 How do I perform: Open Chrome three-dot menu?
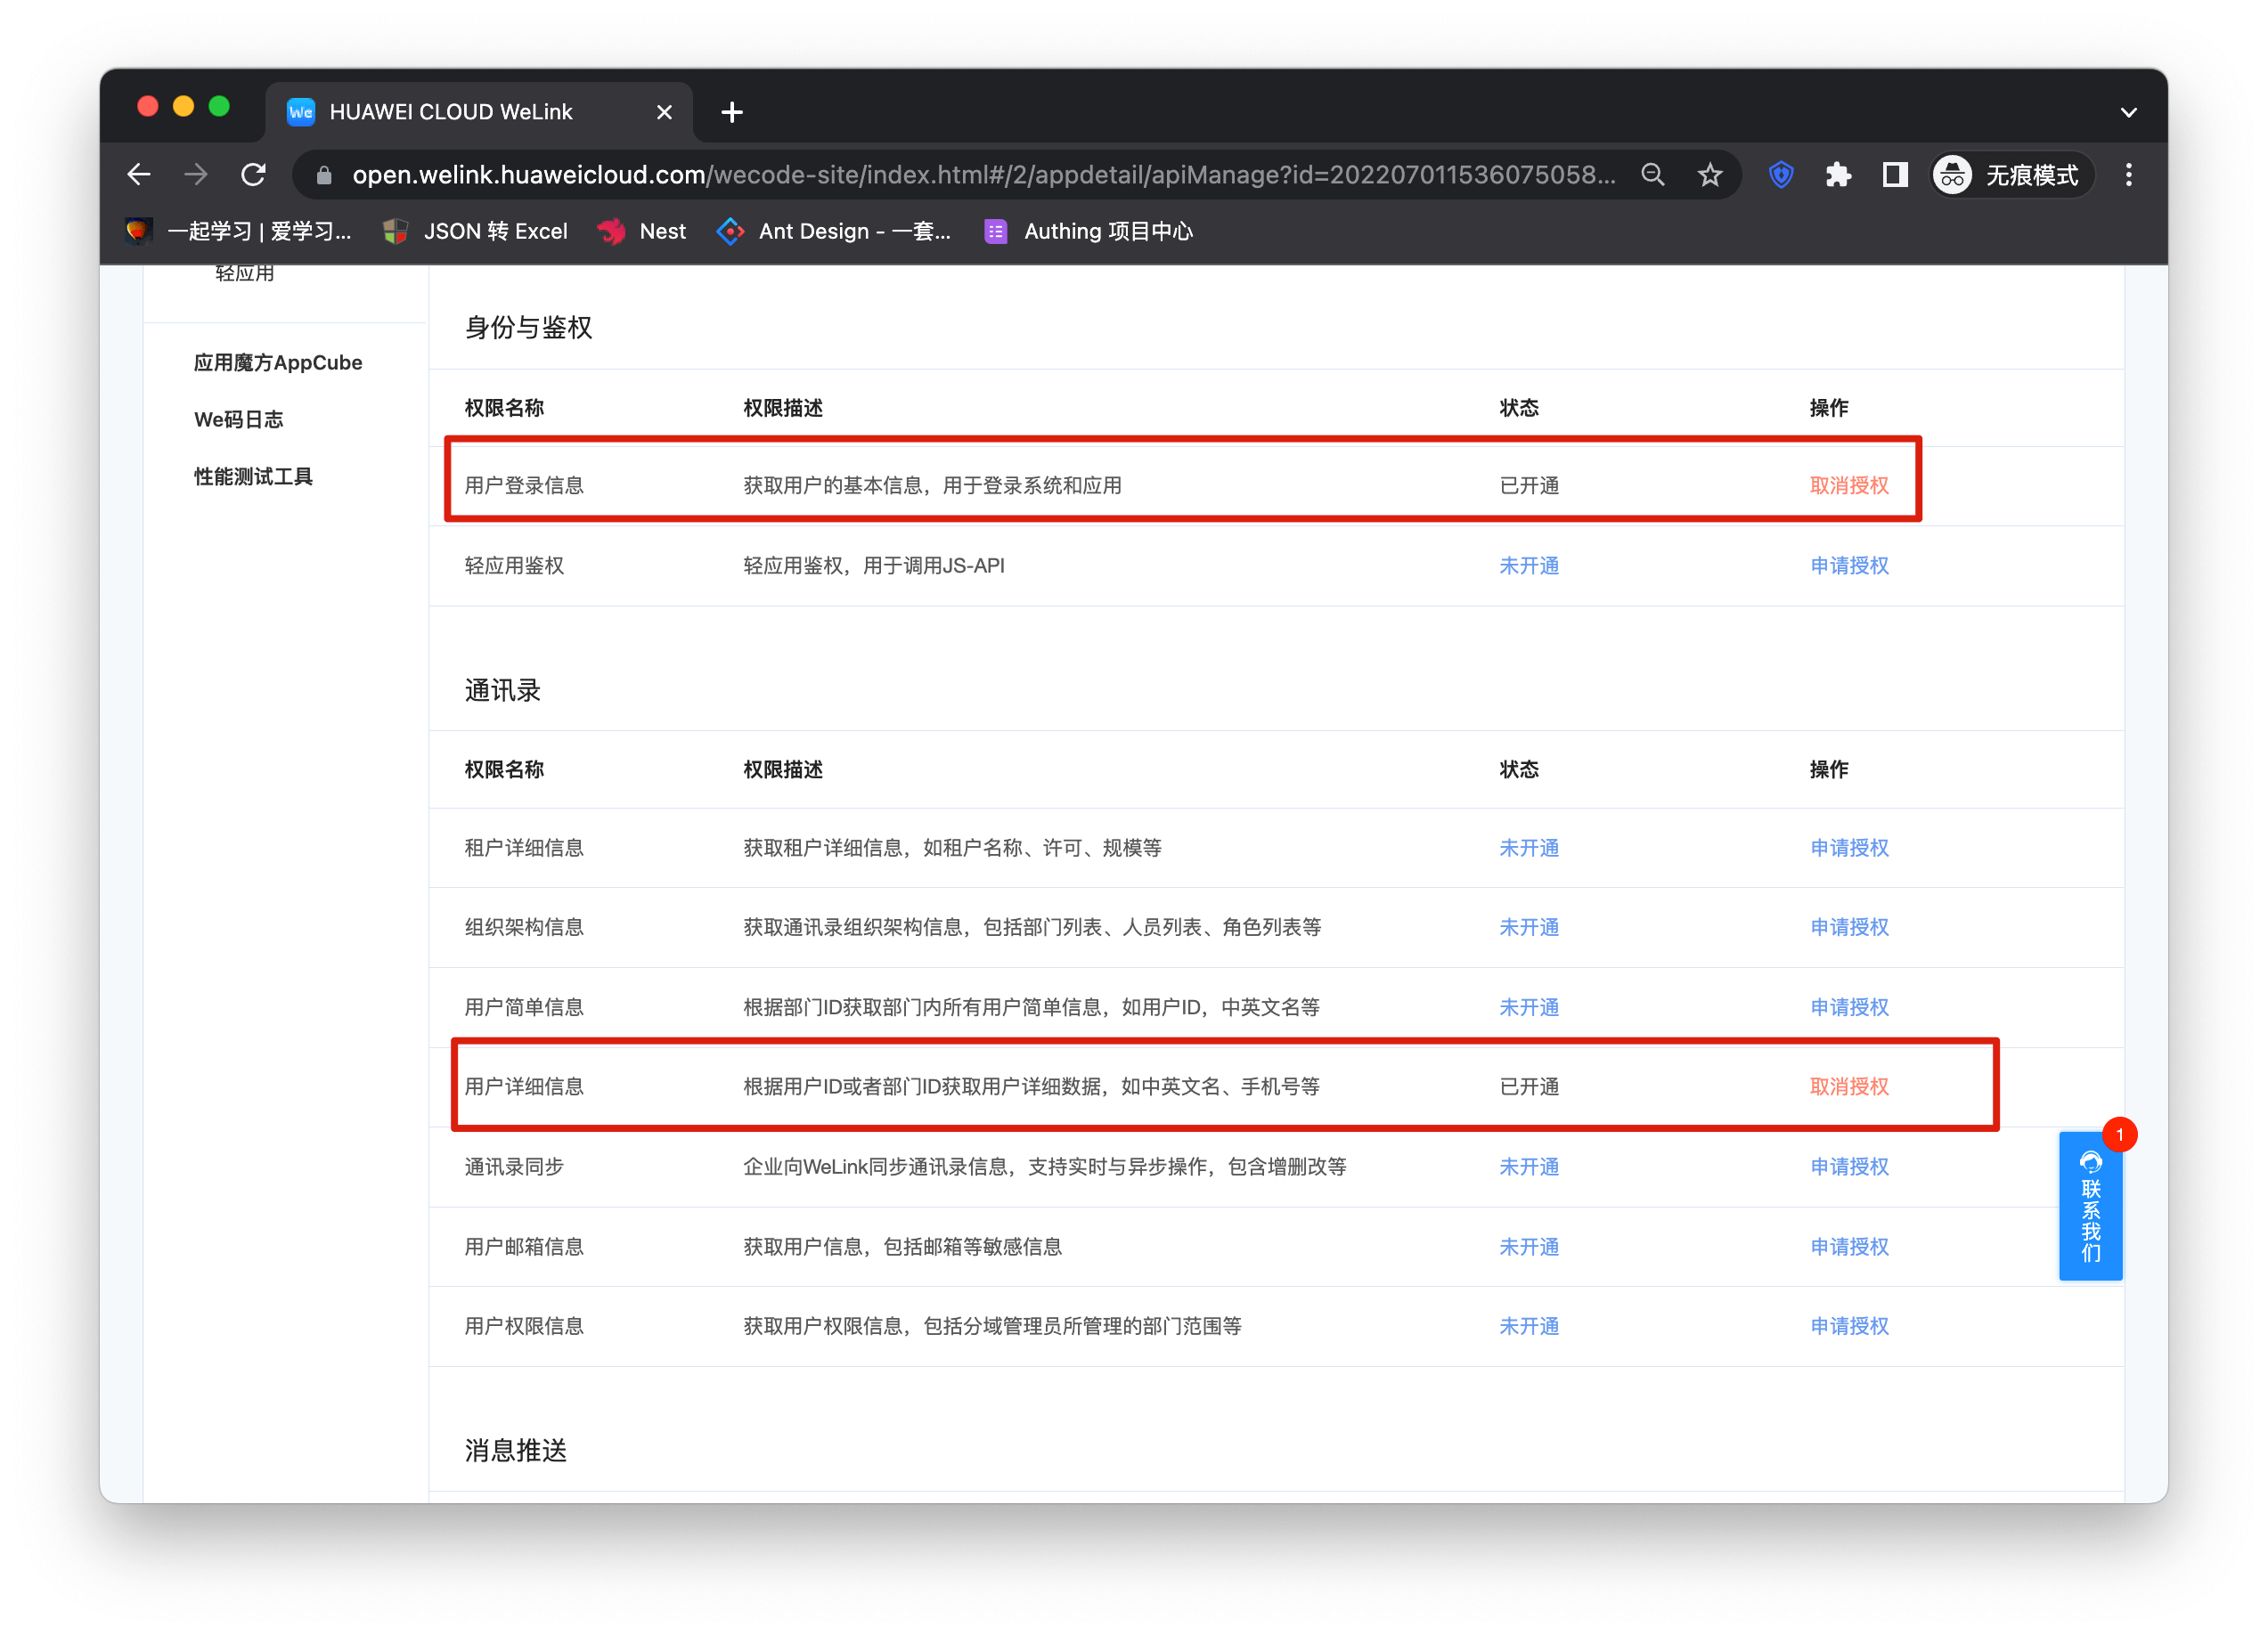click(2128, 175)
